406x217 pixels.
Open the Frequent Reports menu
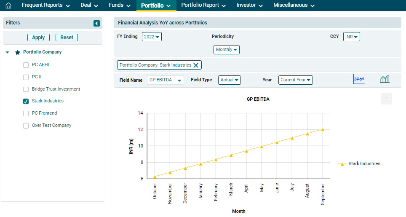point(45,5)
